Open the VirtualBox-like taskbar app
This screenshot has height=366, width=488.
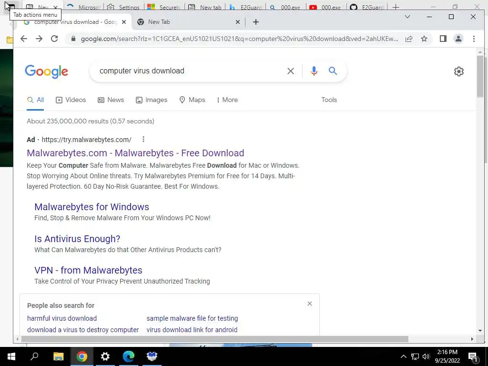click(152, 356)
